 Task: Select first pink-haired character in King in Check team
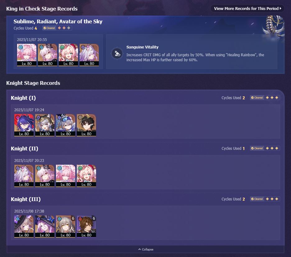(27, 55)
